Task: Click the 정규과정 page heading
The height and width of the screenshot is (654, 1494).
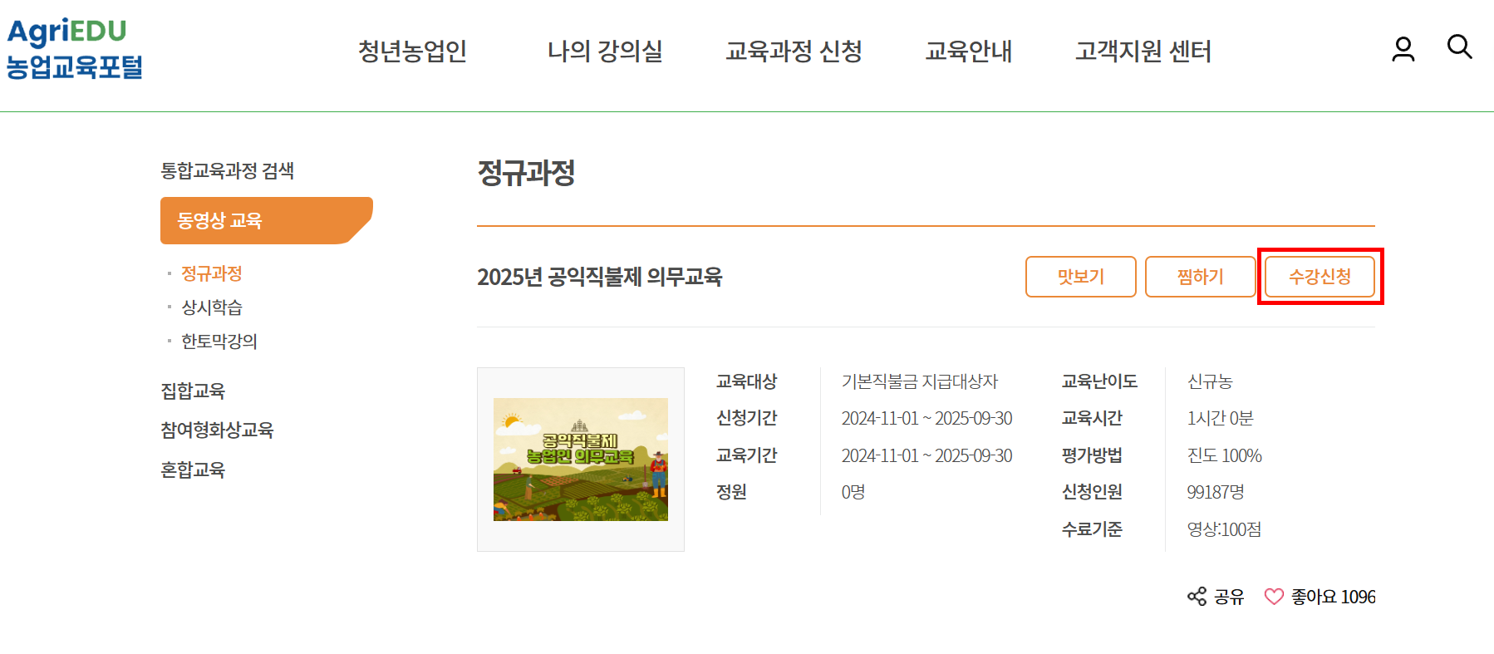Action: tap(526, 173)
